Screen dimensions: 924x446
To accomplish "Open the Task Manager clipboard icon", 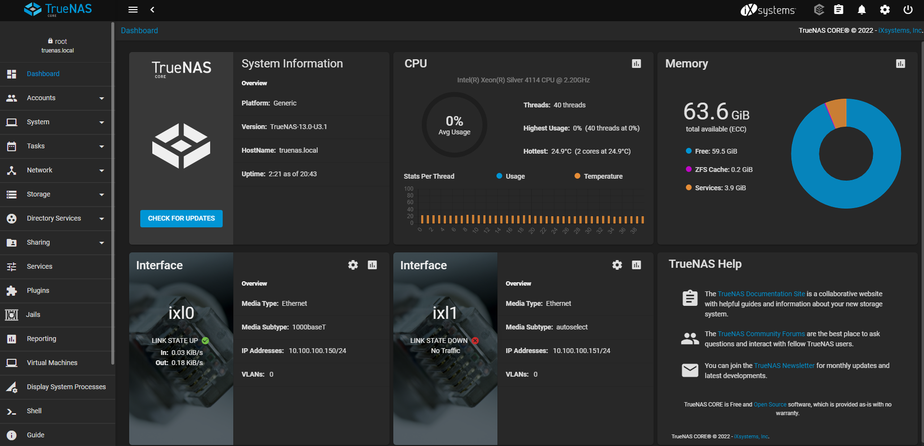I will coord(839,10).
